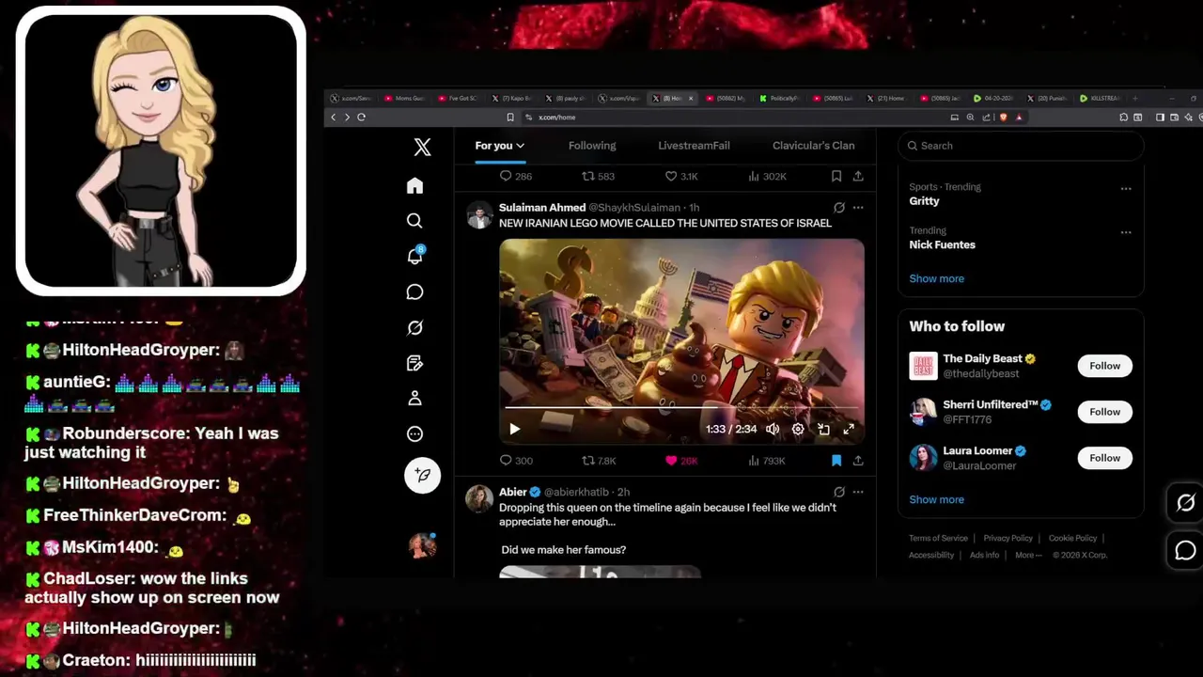Open floating Grok button at right edge

(1185, 503)
